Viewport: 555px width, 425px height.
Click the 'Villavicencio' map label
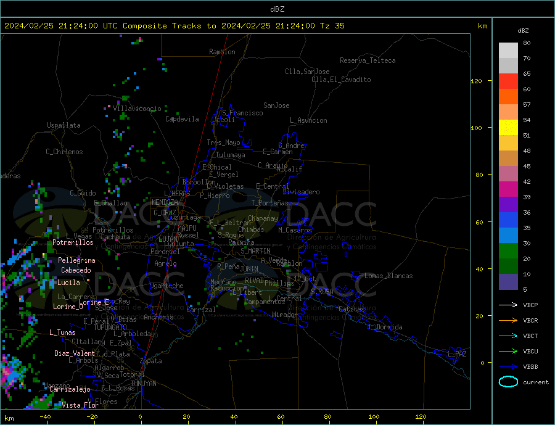pos(137,109)
